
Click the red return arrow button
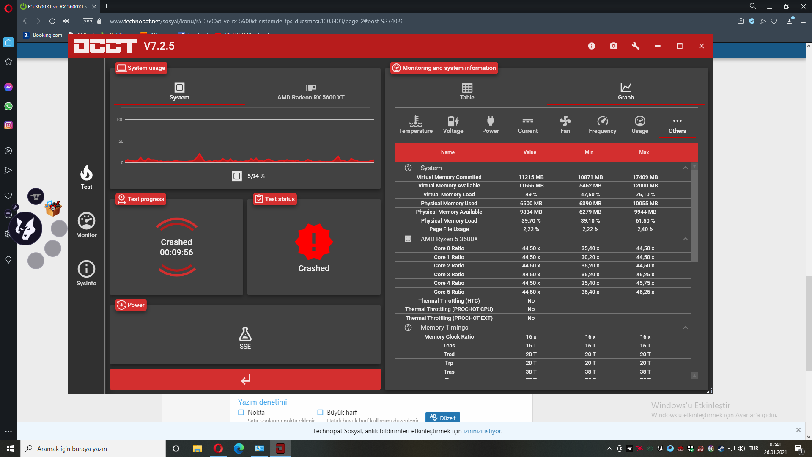[245, 379]
